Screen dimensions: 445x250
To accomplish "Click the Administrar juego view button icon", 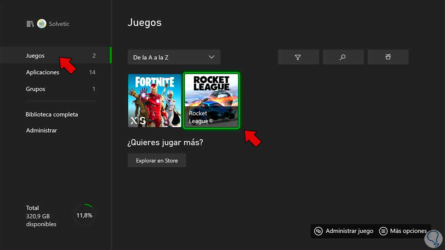I will point(318,231).
